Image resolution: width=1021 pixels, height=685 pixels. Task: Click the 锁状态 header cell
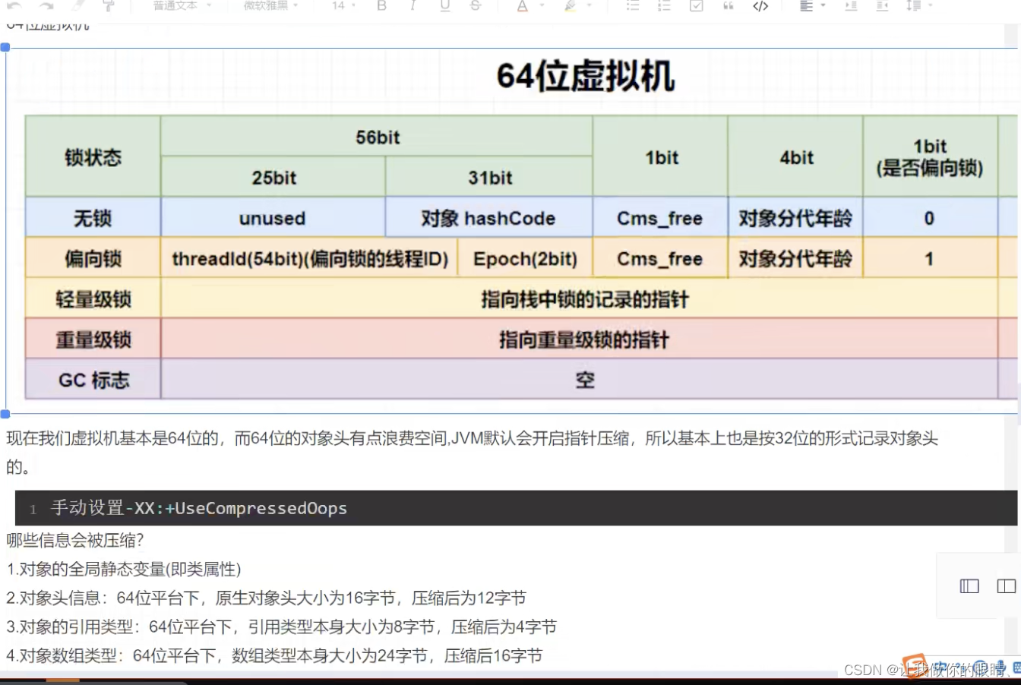[x=93, y=157]
